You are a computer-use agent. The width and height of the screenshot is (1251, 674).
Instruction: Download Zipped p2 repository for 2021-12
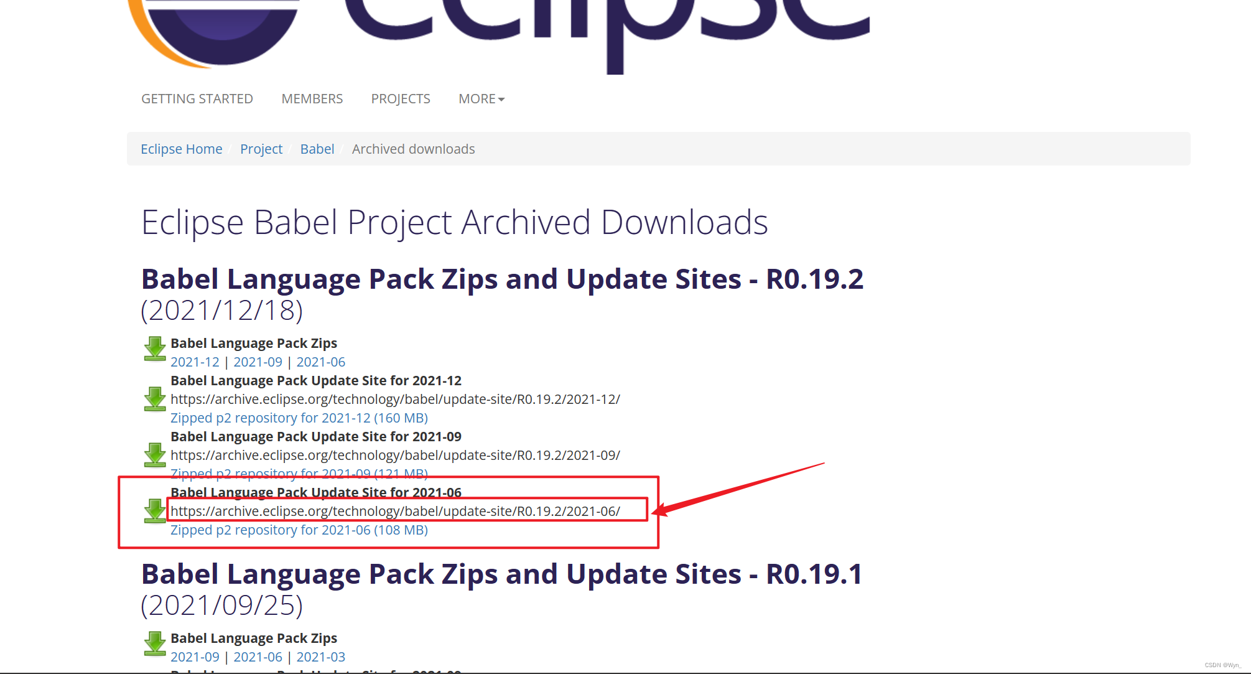pyautogui.click(x=299, y=418)
